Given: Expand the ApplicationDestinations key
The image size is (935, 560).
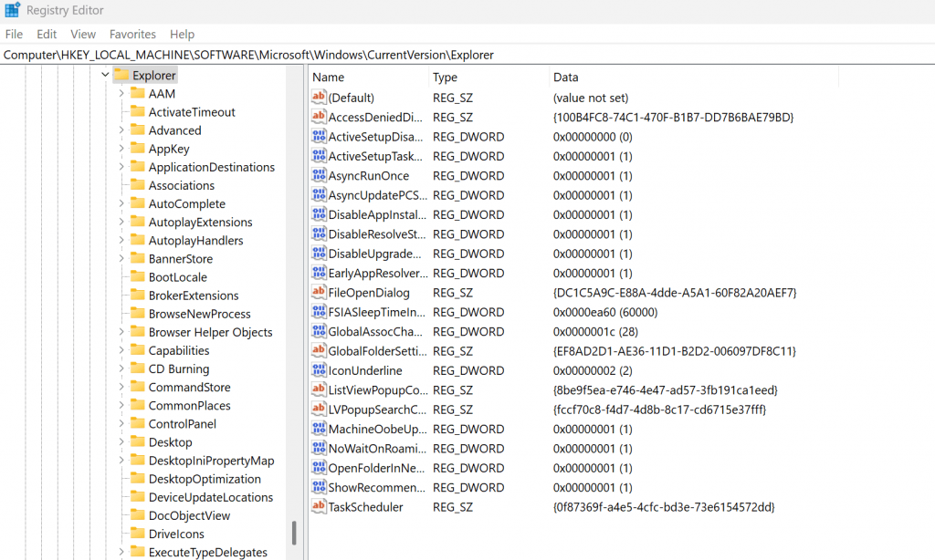Looking at the screenshot, I should (121, 167).
